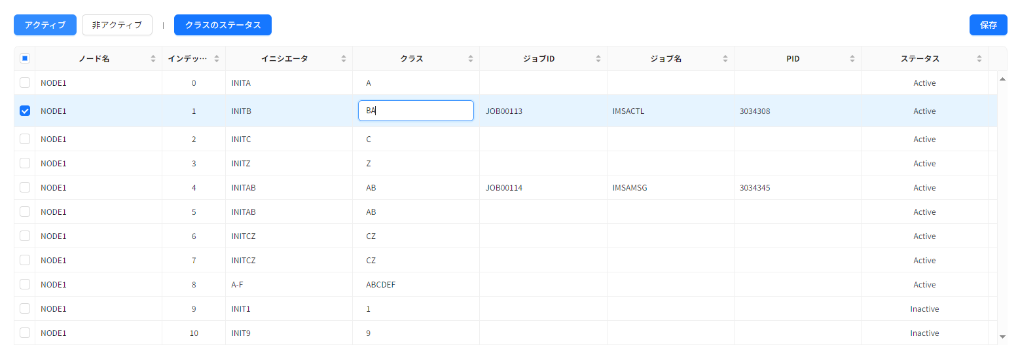Check the INITA row checkbox
The height and width of the screenshot is (351, 1018).
(x=25, y=83)
